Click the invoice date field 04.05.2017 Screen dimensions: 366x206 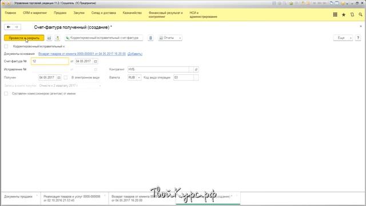pyautogui.click(x=84, y=61)
